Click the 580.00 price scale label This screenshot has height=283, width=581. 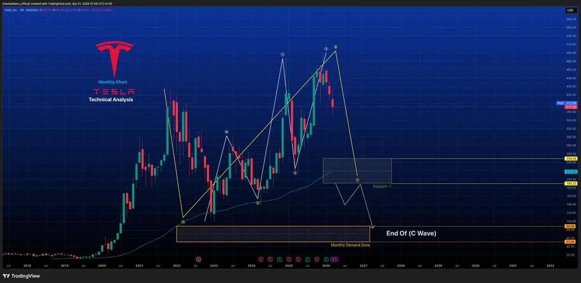[x=571, y=19]
